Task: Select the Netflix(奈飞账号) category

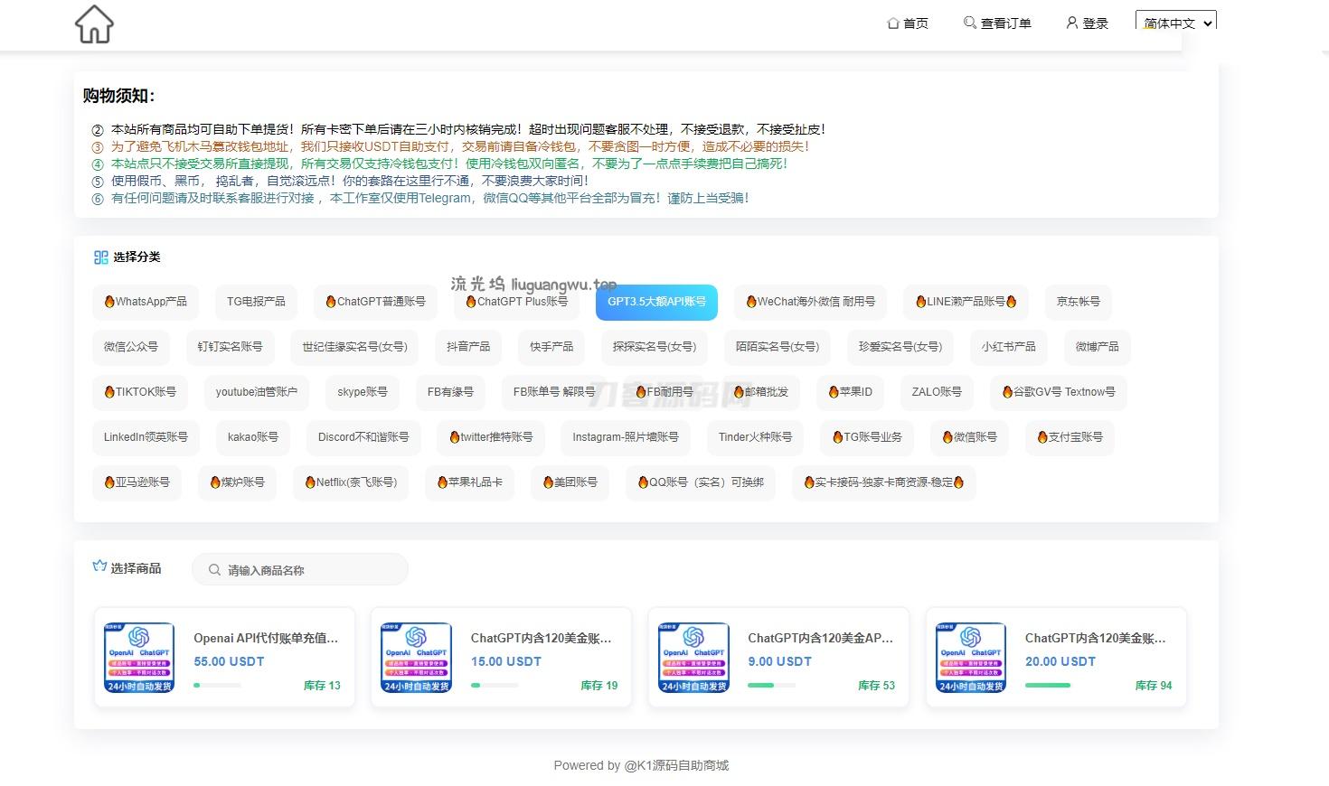Action: (x=351, y=482)
